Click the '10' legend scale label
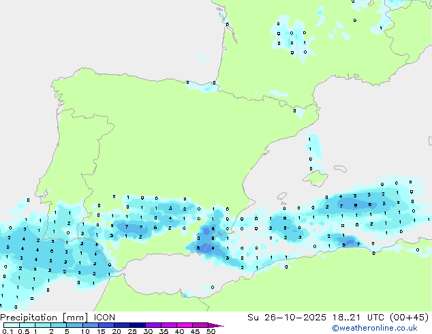 coord(85,331)
